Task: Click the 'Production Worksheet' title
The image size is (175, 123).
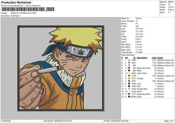Action: click(16, 2)
